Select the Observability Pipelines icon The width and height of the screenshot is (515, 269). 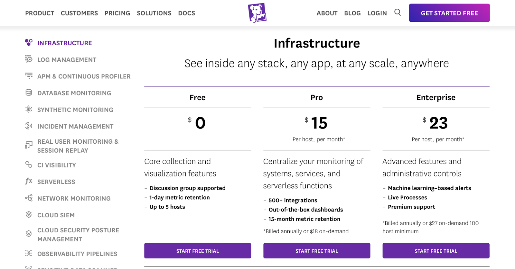pyautogui.click(x=29, y=254)
